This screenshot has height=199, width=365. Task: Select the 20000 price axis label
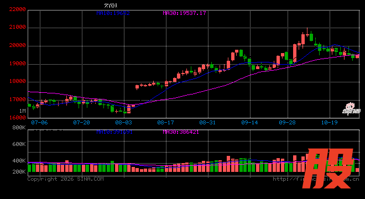pos(18,45)
